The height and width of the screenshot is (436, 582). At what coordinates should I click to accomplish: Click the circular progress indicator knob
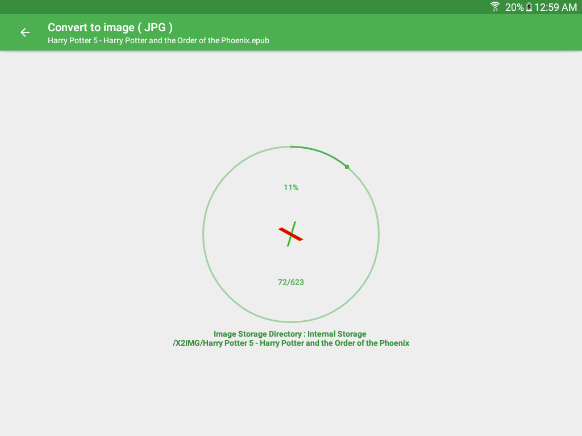347,167
